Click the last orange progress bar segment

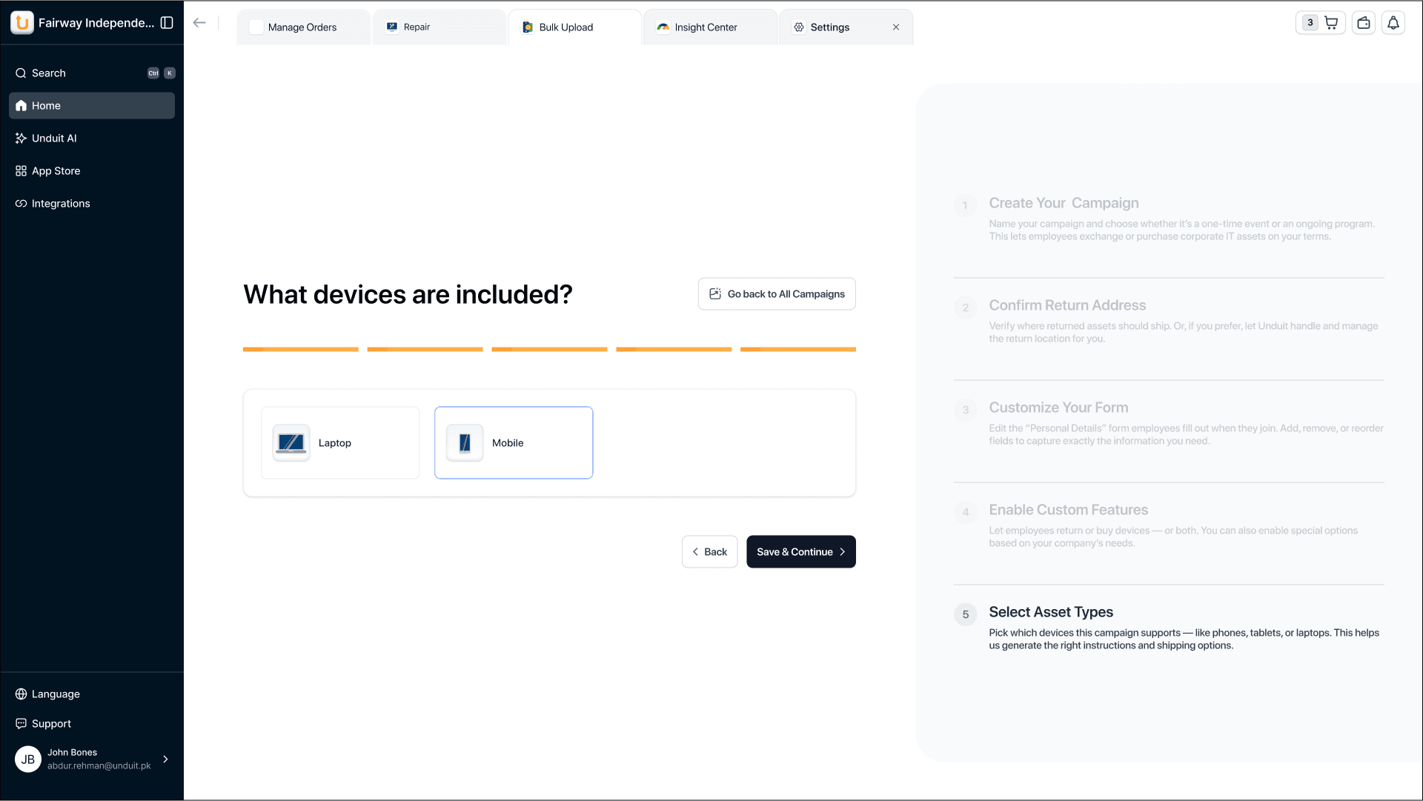tap(797, 349)
